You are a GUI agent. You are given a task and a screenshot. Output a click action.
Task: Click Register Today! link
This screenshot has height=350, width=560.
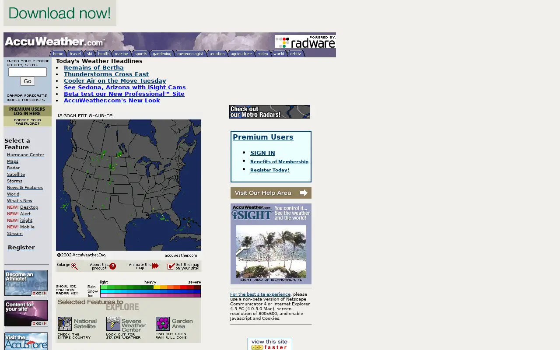pos(269,170)
